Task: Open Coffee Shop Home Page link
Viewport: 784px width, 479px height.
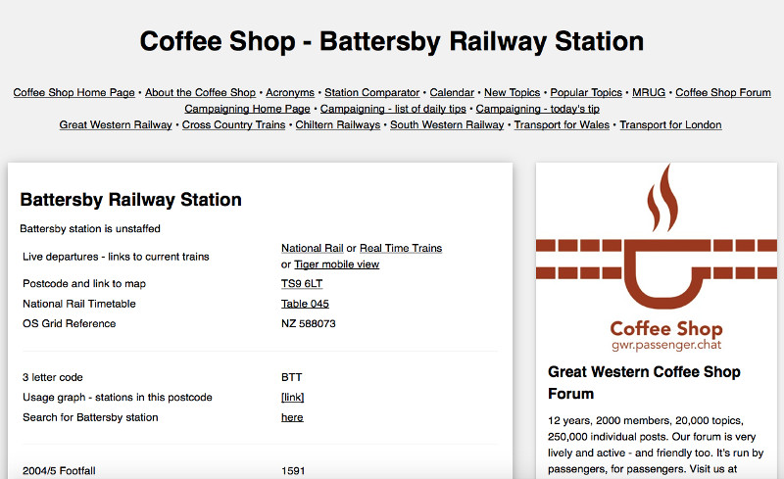Action: click(x=73, y=93)
